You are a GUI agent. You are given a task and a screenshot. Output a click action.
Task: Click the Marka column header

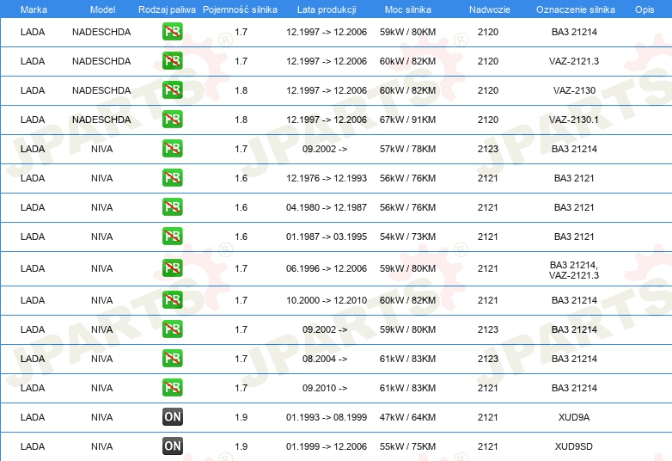coord(34,9)
